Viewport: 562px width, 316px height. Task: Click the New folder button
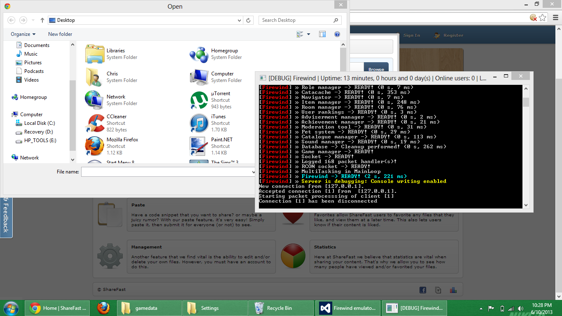(60, 34)
